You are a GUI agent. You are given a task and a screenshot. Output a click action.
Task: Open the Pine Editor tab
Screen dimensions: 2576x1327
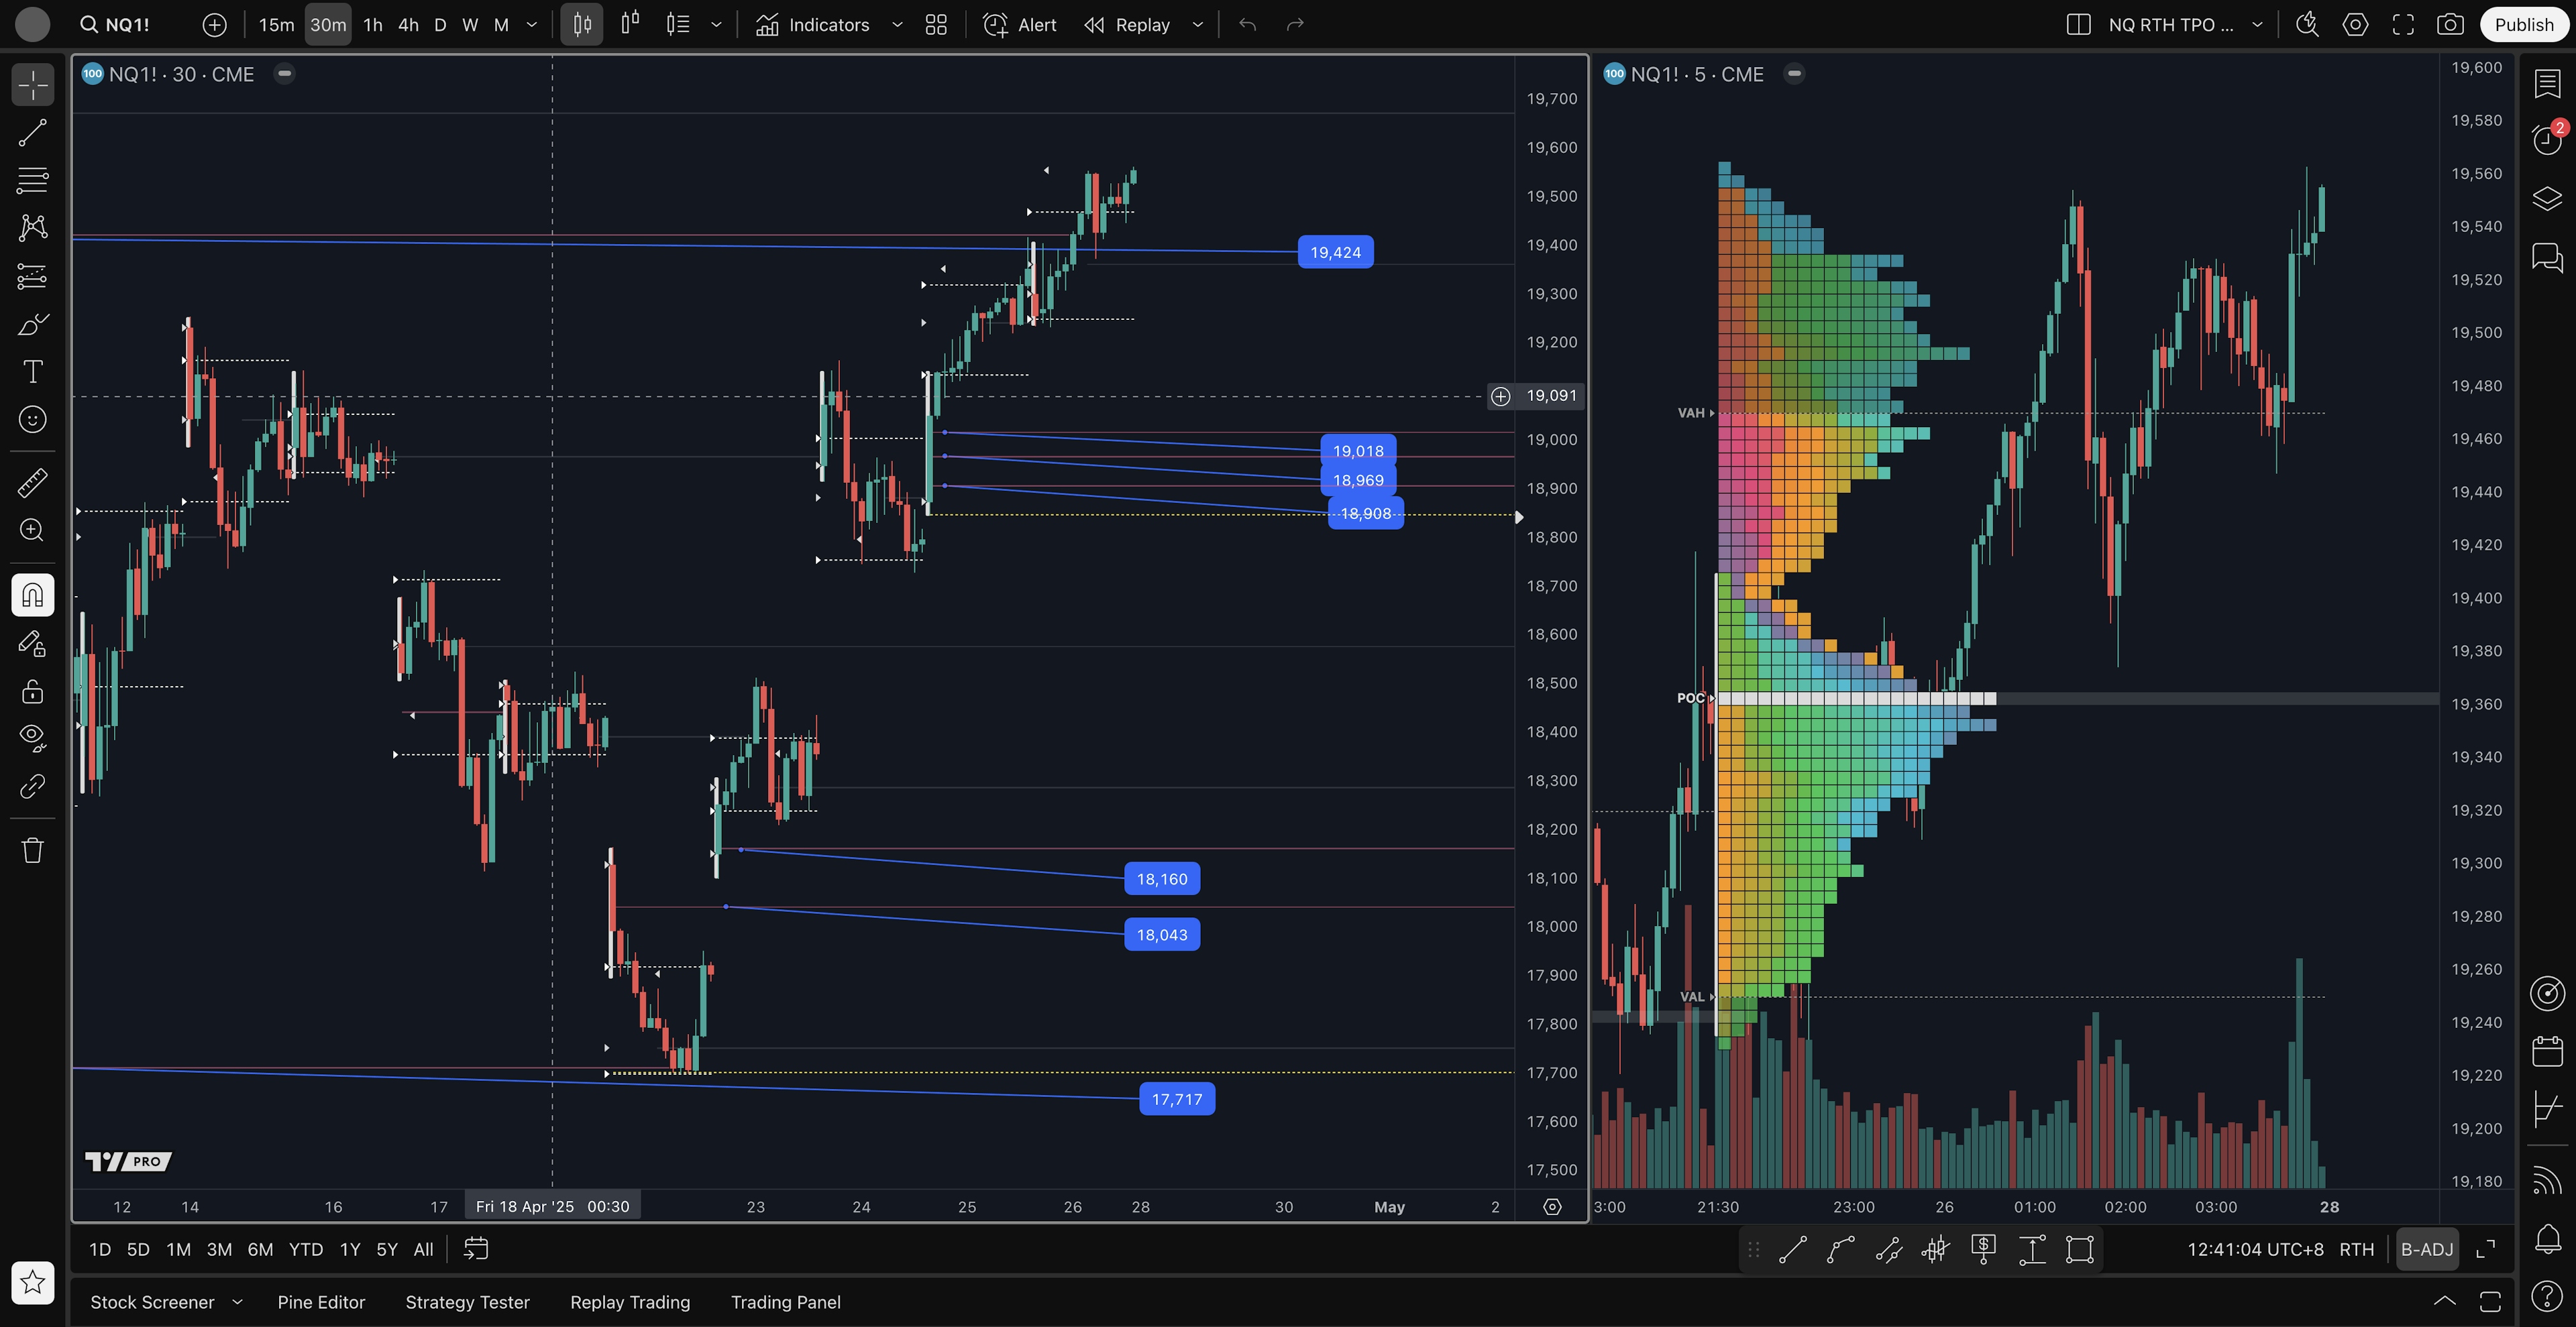[321, 1302]
